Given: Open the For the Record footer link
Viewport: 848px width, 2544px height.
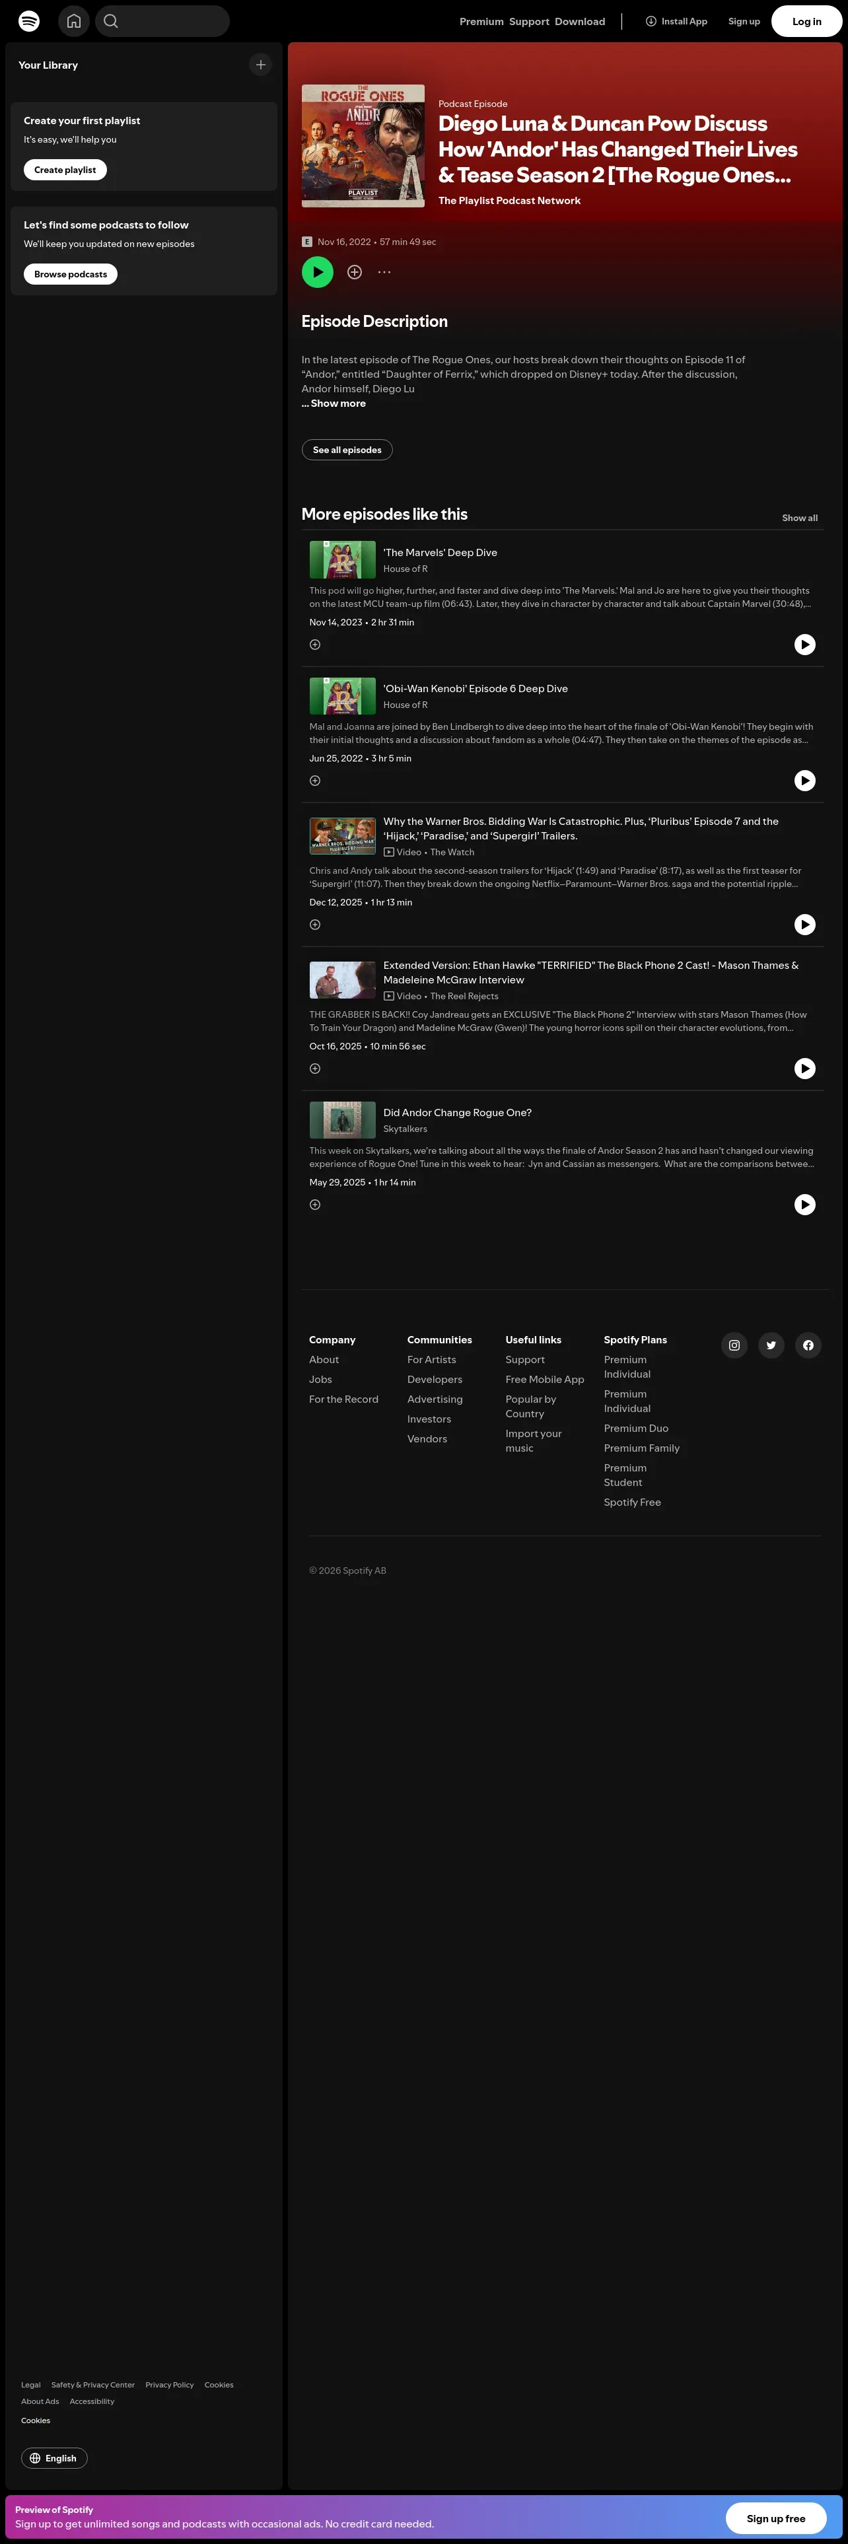Looking at the screenshot, I should [343, 1399].
